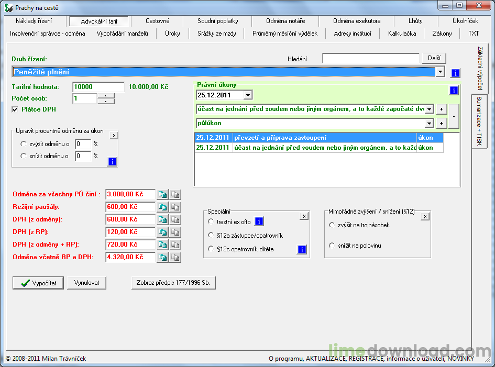Open the Druh řízení dropdown list
495x367 pixels.
click(x=440, y=72)
